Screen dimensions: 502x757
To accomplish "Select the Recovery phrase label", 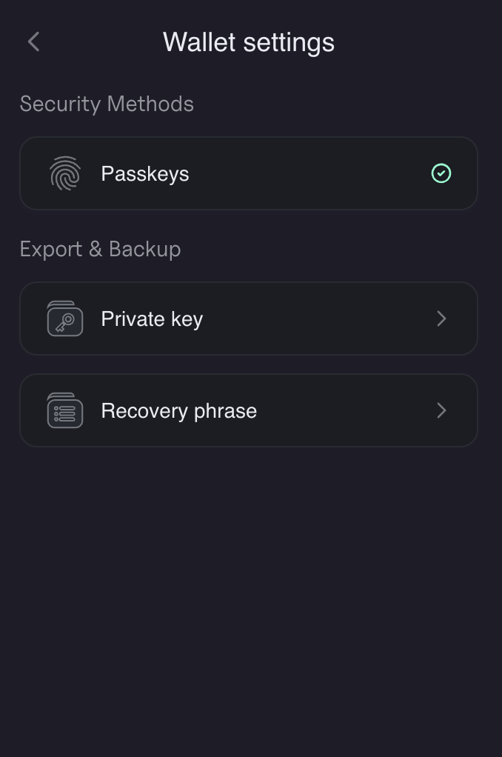I will (179, 411).
